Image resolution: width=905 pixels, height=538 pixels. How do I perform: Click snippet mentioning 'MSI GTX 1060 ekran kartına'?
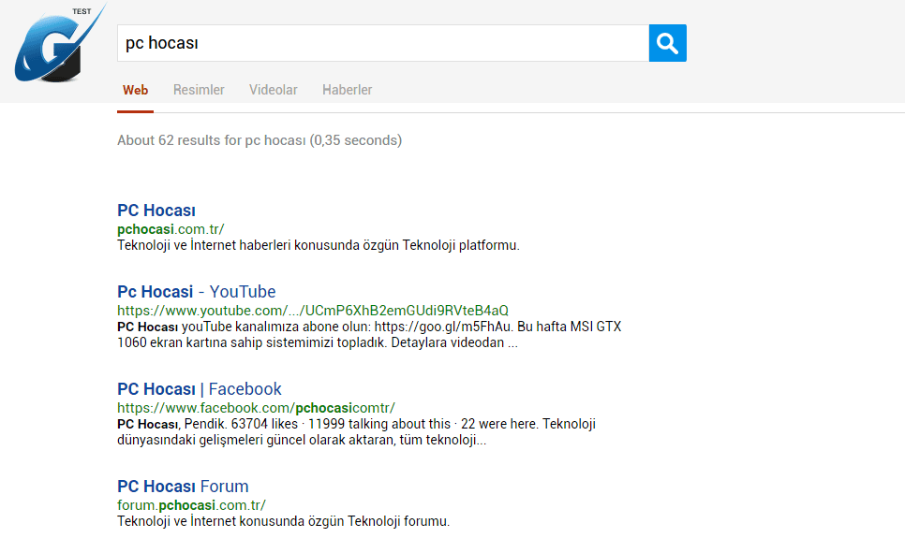coord(369,334)
